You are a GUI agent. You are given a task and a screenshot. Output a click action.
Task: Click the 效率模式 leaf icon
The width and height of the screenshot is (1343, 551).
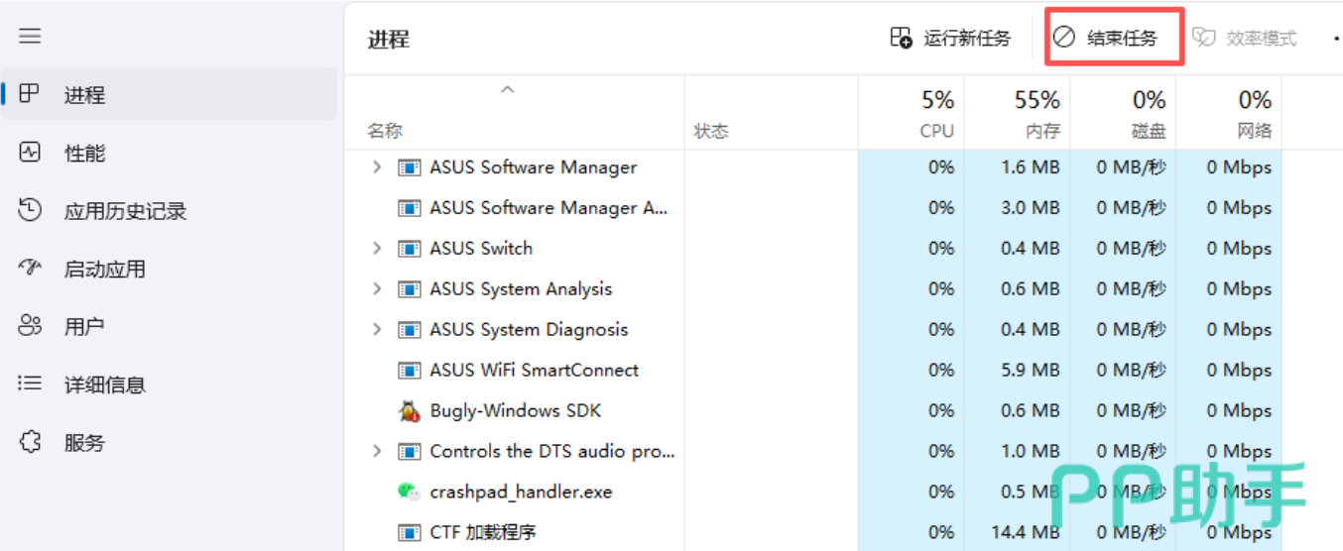click(1203, 38)
